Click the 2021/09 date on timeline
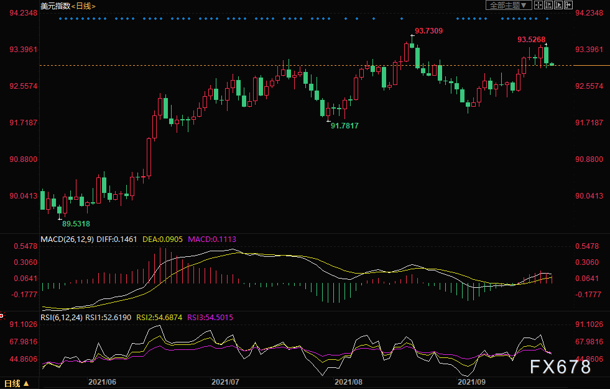The width and height of the screenshot is (610, 389). 471,382
